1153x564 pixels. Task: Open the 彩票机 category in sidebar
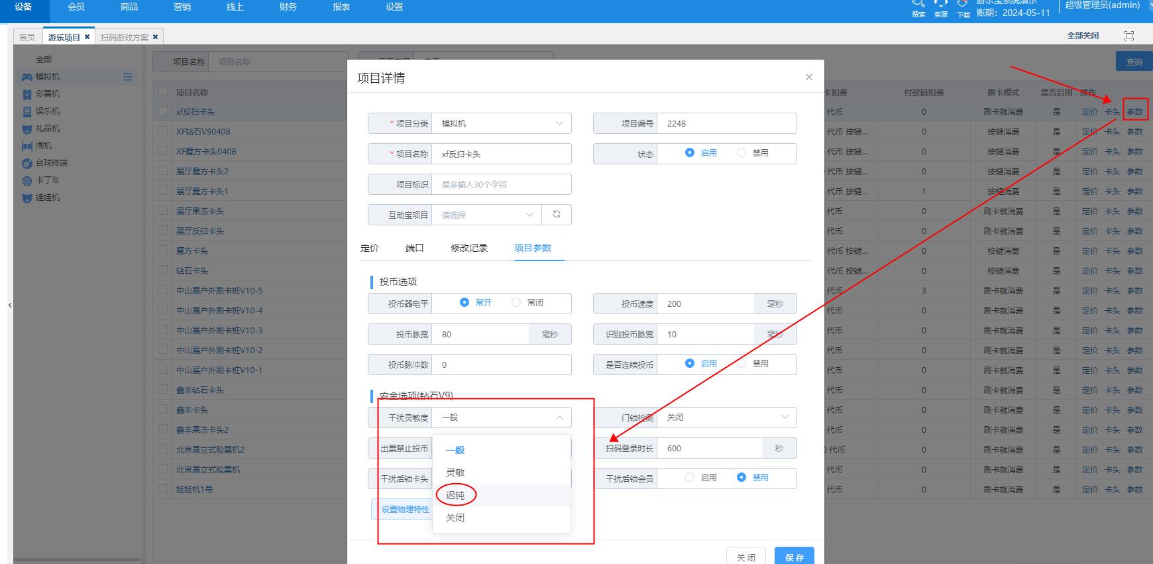point(48,94)
